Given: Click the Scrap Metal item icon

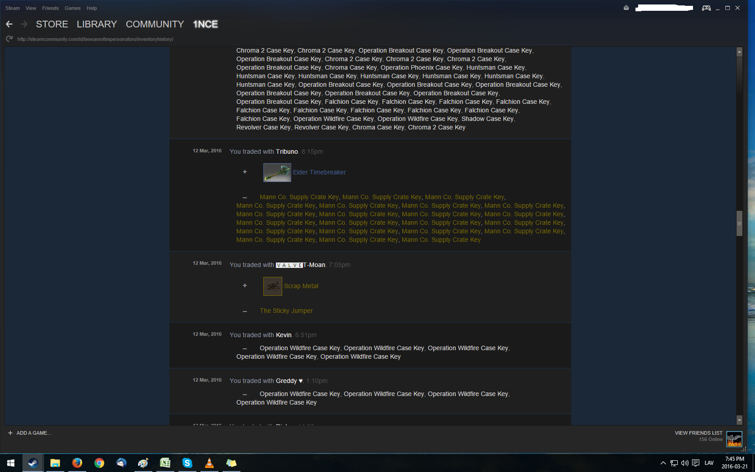Looking at the screenshot, I should (x=272, y=286).
